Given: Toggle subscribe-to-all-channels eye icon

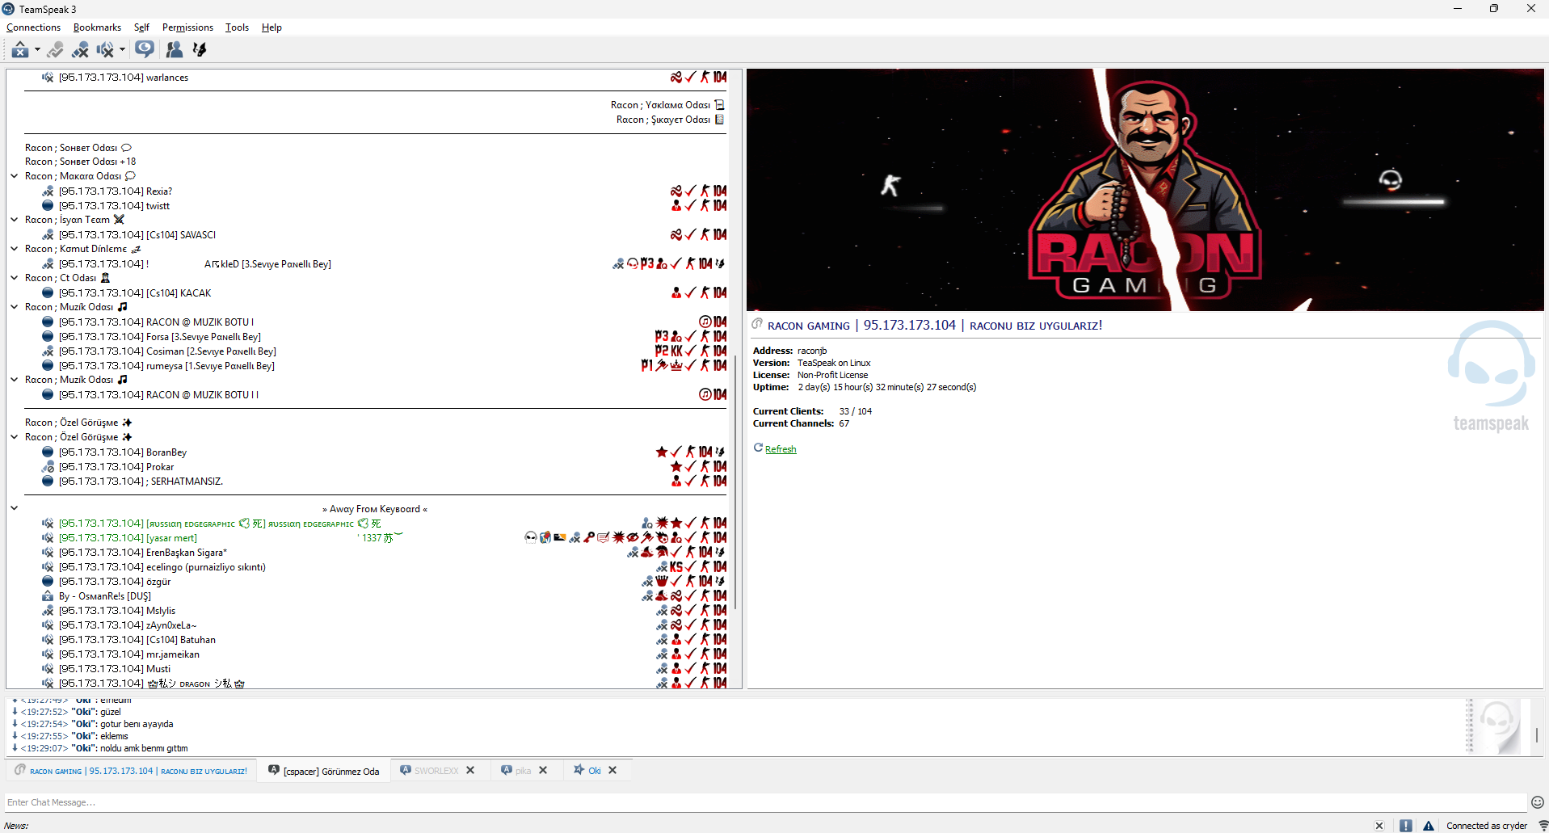Looking at the screenshot, I should click(145, 49).
